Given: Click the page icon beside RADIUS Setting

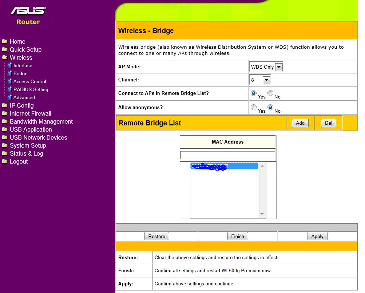Looking at the screenshot, I should pos(9,89).
